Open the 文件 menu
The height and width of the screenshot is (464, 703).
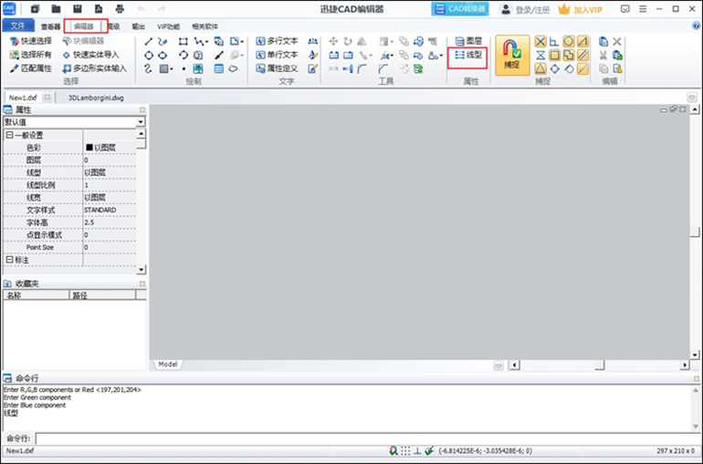click(x=18, y=26)
